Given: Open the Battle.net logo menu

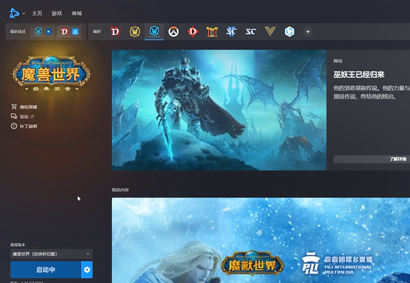Looking at the screenshot, I should tap(14, 13).
